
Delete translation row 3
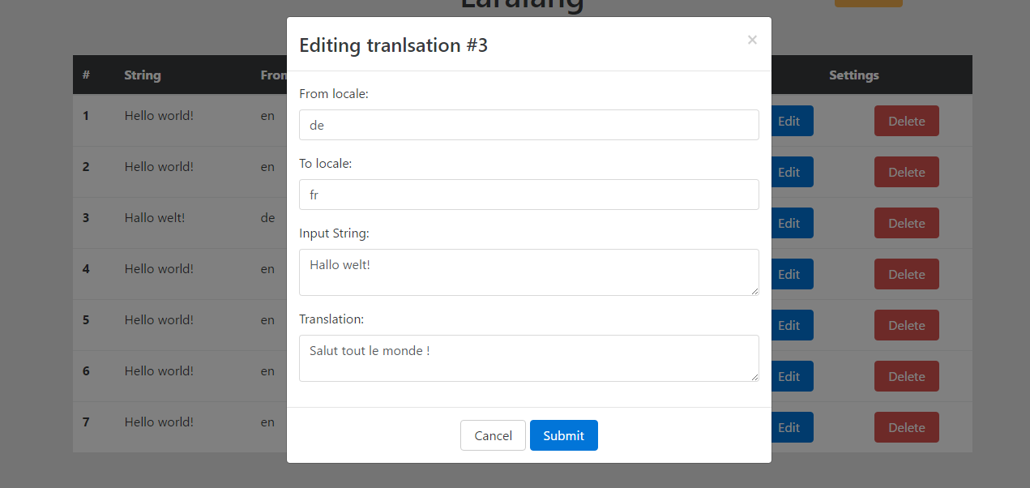(906, 223)
